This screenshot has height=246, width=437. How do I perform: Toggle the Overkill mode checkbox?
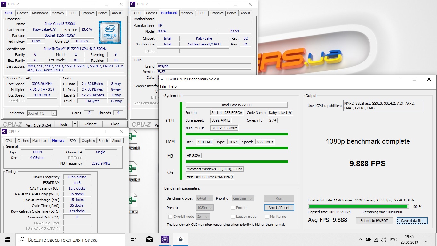pos(171,217)
